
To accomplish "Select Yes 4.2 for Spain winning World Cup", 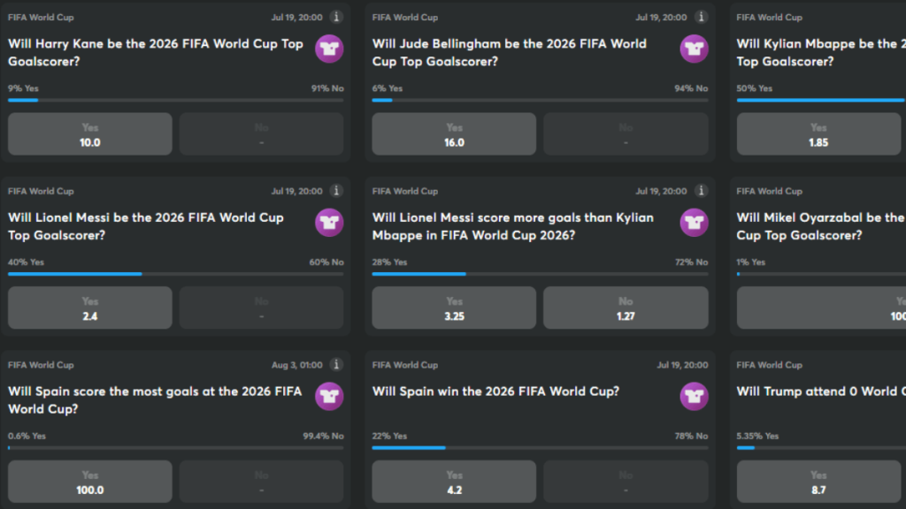I will pos(454,482).
